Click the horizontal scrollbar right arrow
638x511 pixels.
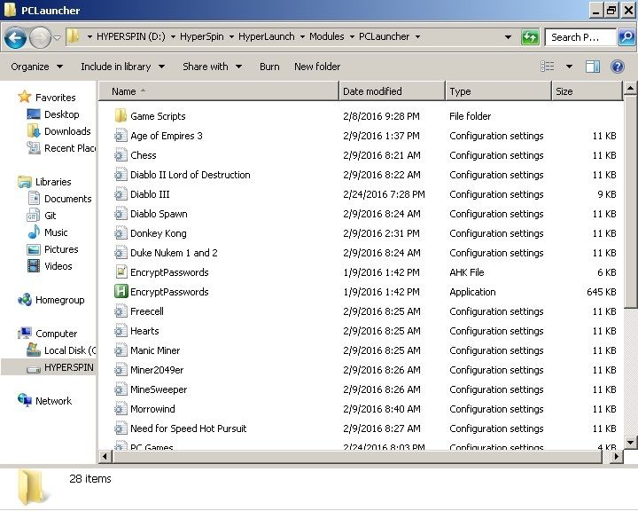tap(616, 456)
